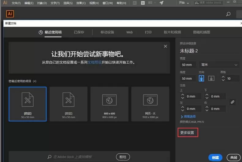Click the 颜色模式:RGB, PPI:72 text
The height and width of the screenshot is (162, 242).
click(x=192, y=122)
